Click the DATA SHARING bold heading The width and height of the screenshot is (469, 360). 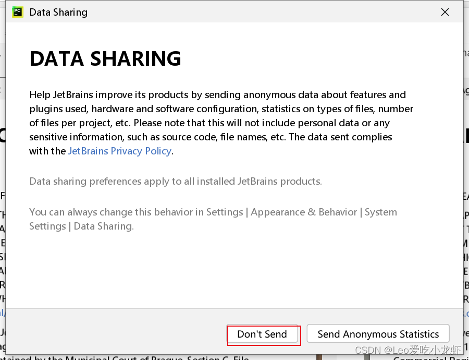point(105,58)
